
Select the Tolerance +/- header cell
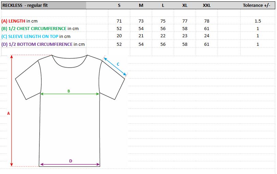[x=256, y=5]
